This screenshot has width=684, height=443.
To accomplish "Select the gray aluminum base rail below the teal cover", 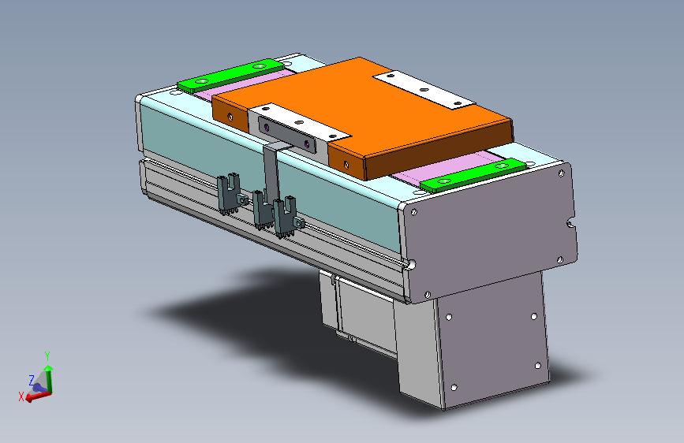I will click(275, 229).
